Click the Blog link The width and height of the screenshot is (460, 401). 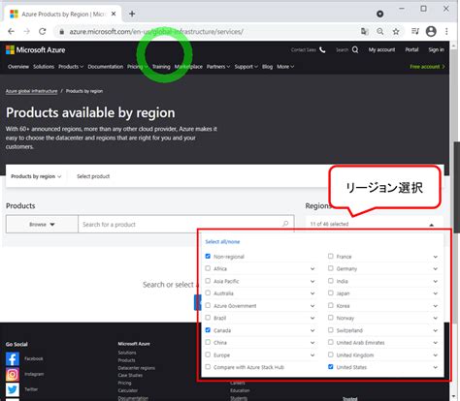[x=267, y=67]
